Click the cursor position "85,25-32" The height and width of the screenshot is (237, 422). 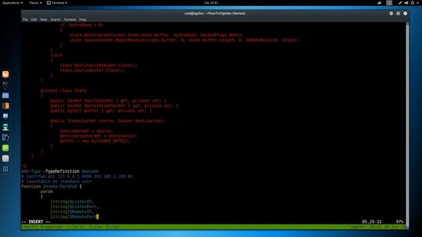[x=372, y=222]
